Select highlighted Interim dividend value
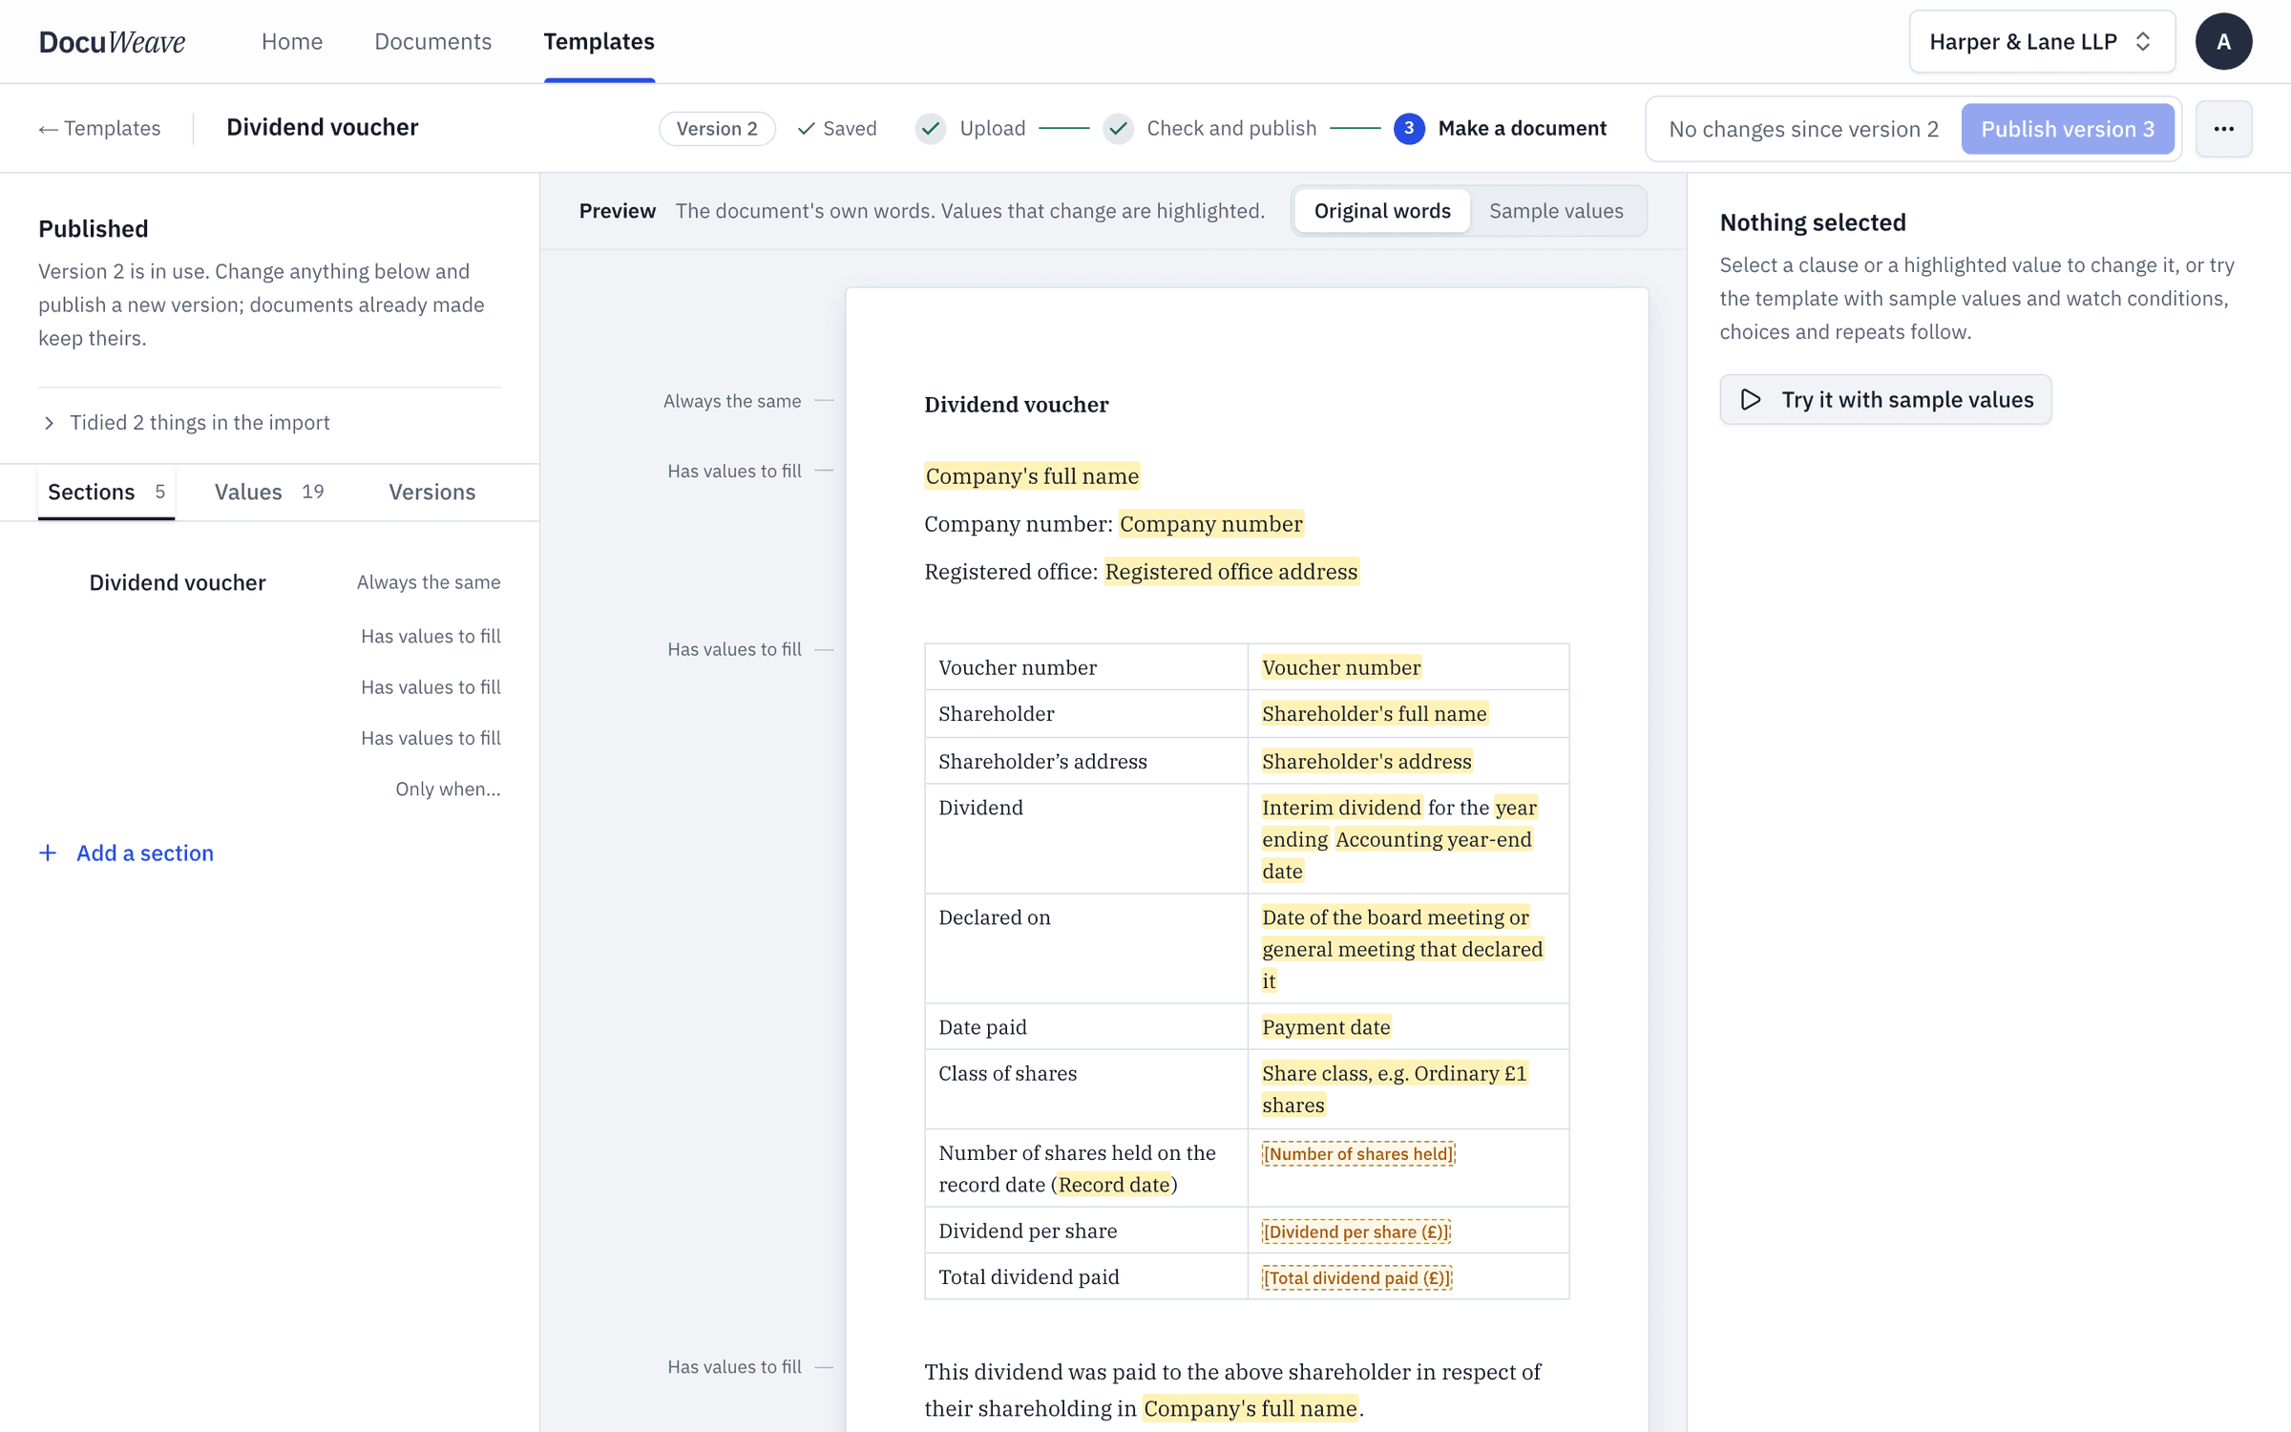 [x=1341, y=808]
